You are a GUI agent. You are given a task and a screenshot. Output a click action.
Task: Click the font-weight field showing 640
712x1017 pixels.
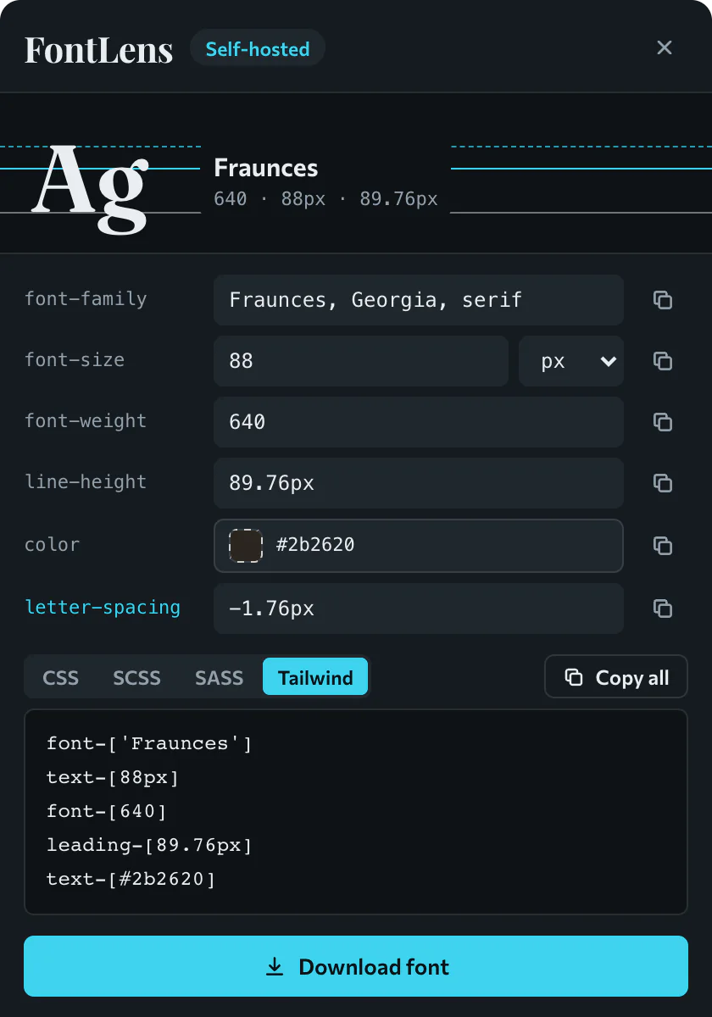pyautogui.click(x=419, y=422)
